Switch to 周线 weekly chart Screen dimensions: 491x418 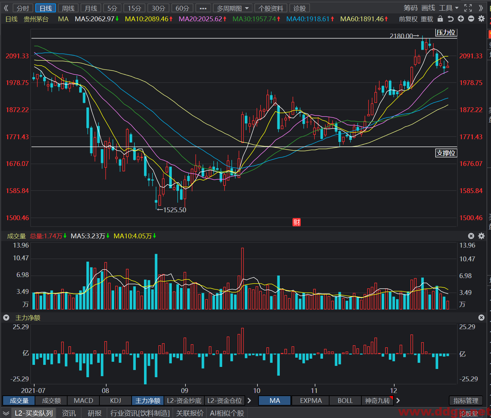pos(68,8)
